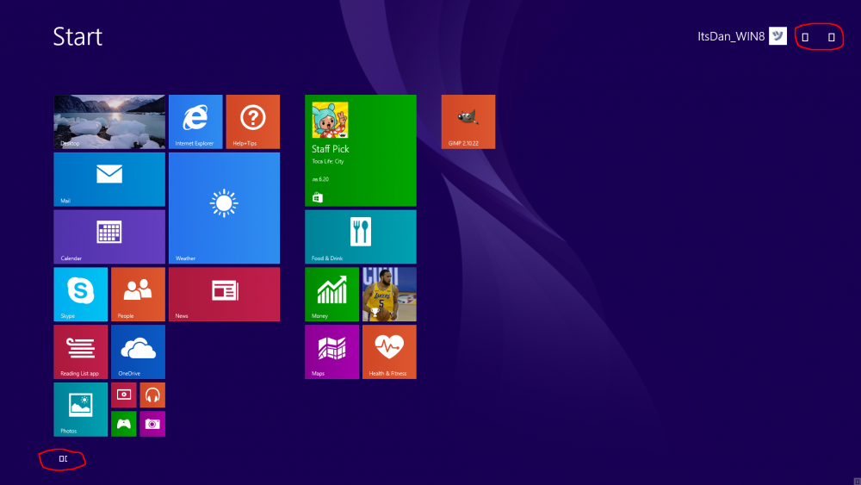Viewport: 861px width, 485px height.
Task: Click the ItsDan_WIN8 user account name
Action: click(731, 36)
